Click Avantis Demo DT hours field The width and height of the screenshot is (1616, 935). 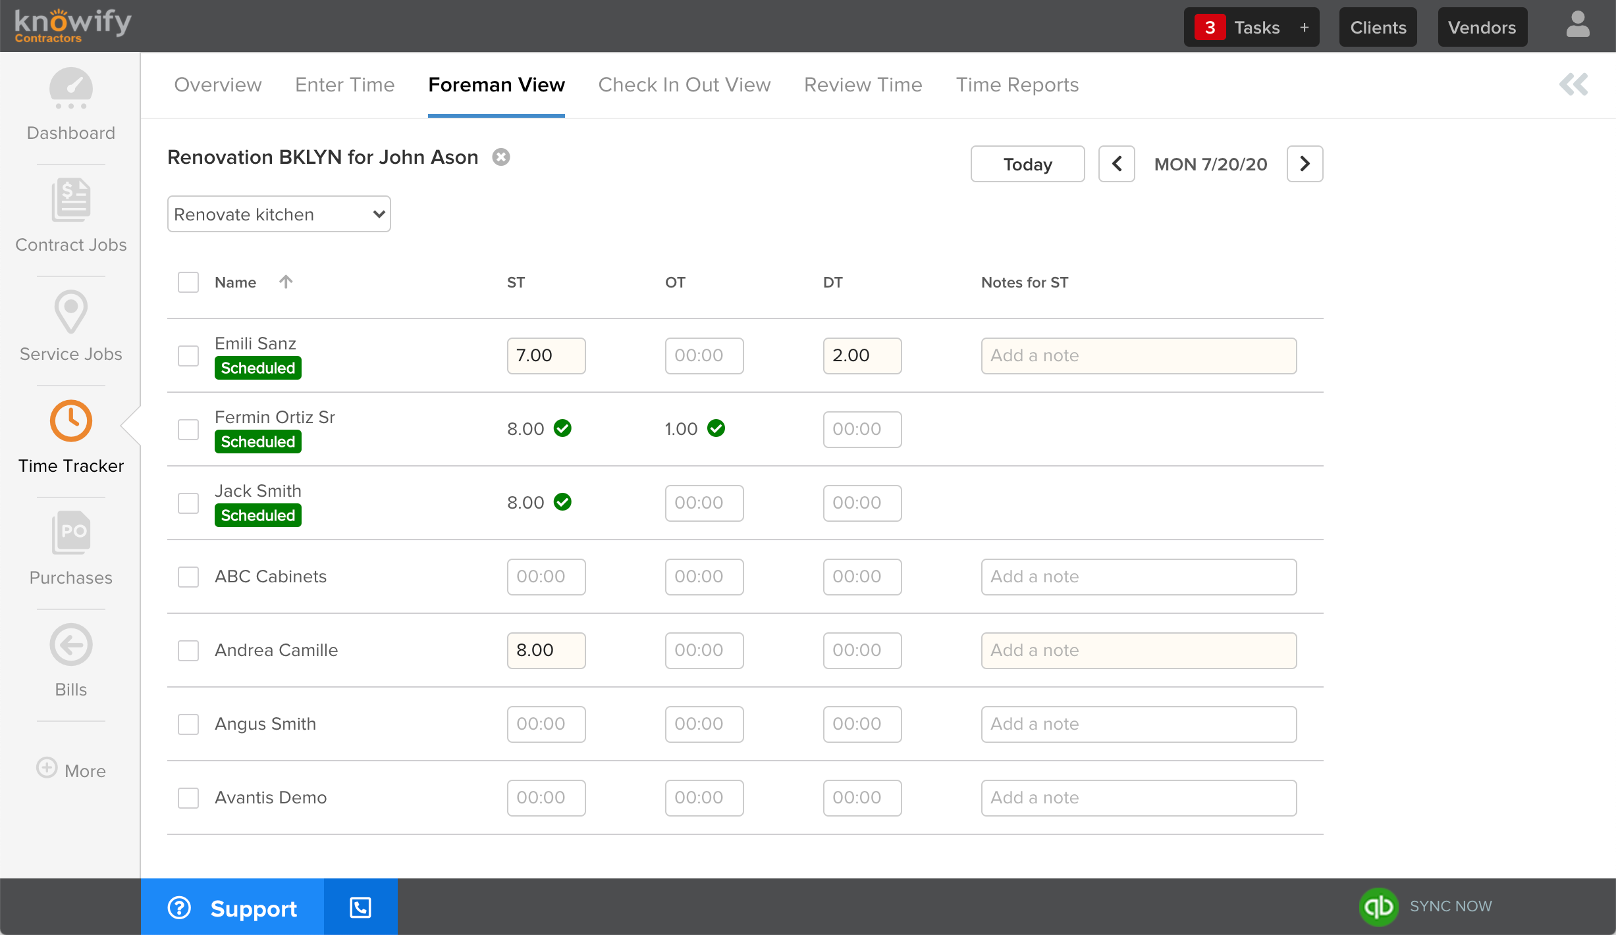coord(863,798)
